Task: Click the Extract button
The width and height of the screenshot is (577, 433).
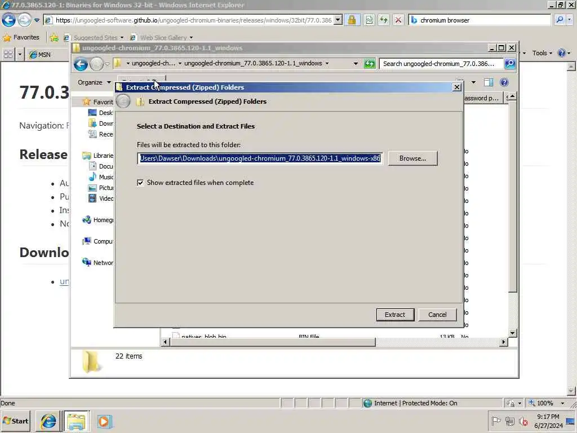Action: tap(395, 315)
